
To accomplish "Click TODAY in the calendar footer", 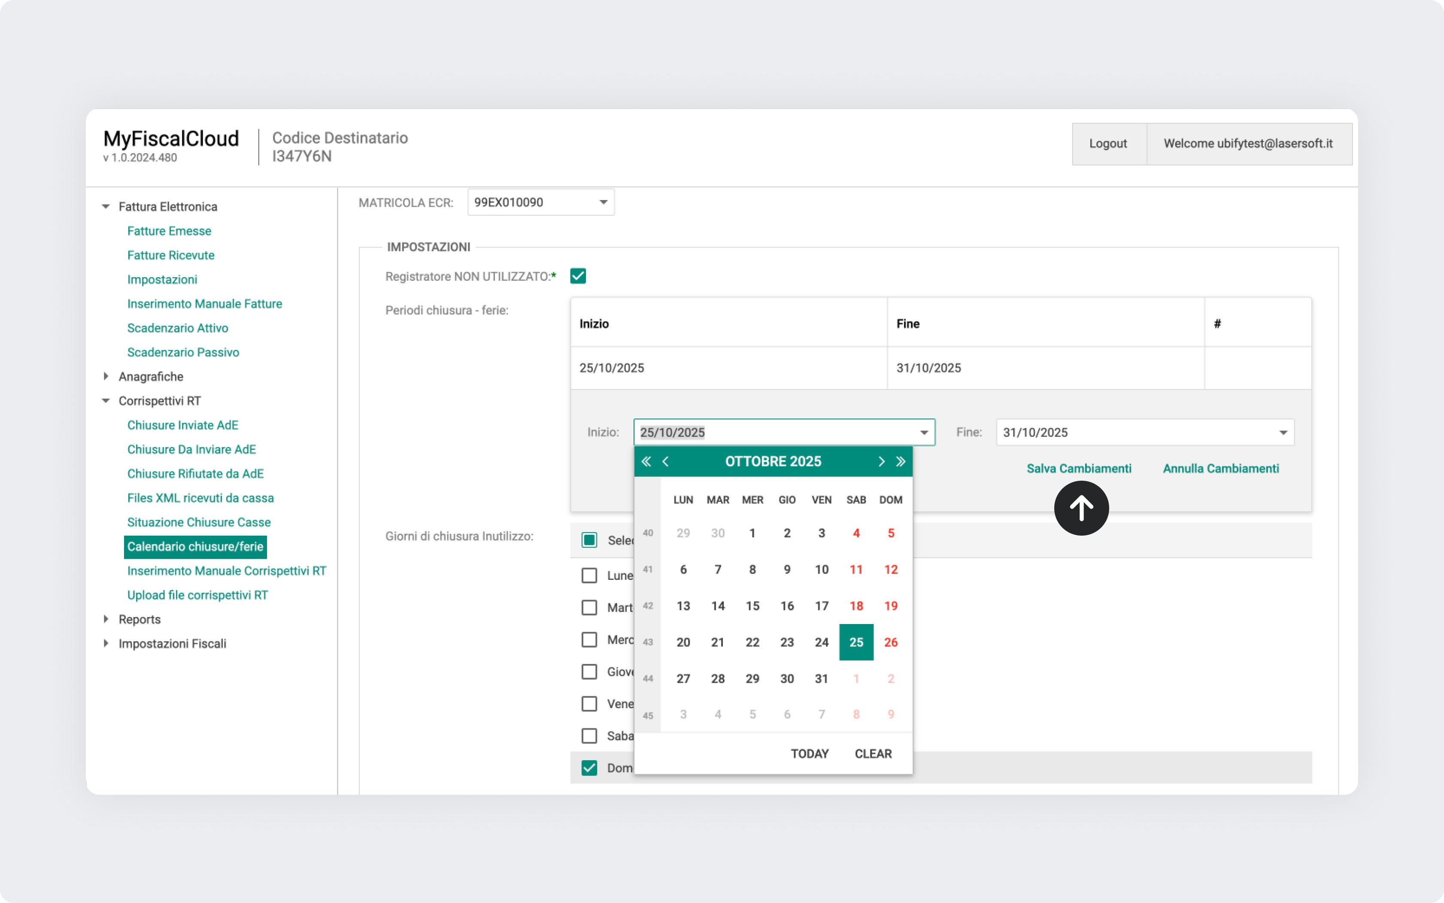I will click(x=809, y=754).
